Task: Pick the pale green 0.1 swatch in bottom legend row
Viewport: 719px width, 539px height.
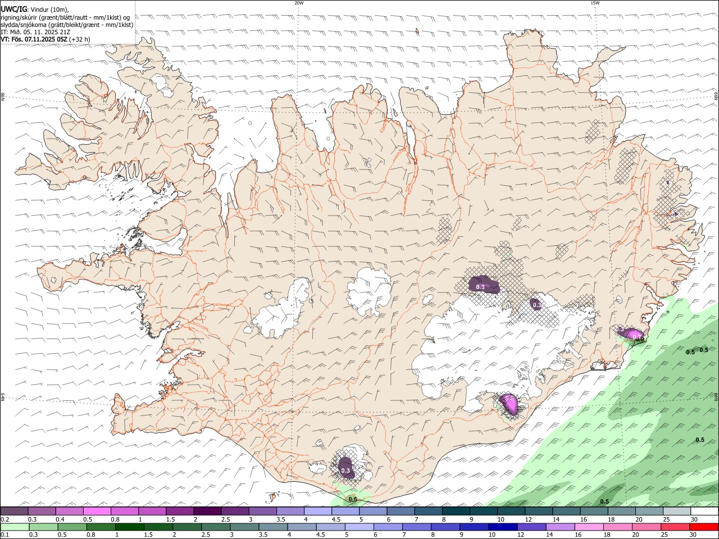Action: [x=15, y=527]
